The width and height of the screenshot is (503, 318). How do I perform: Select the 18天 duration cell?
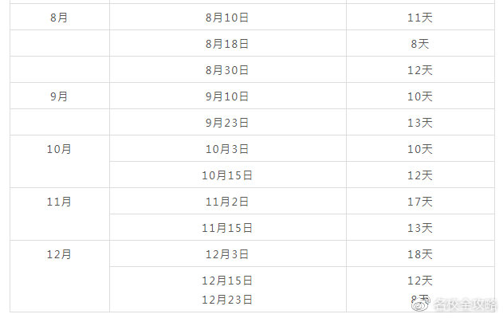pos(421,253)
